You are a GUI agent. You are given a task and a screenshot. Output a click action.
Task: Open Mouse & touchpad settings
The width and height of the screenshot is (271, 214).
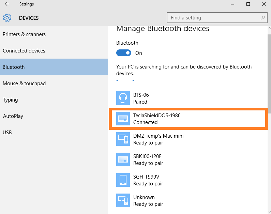pyautogui.click(x=24, y=83)
